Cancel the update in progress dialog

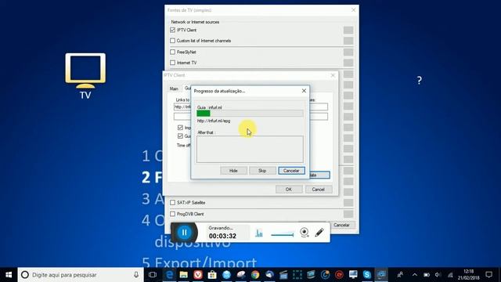point(291,171)
